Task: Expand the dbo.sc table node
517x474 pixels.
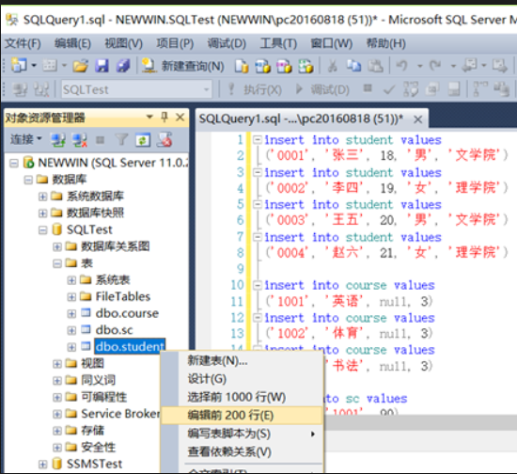Action: (x=71, y=330)
